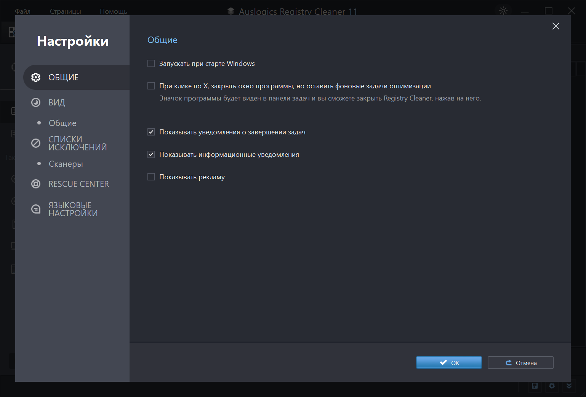Uncheck Показывать уведомления о завершении задач
The height and width of the screenshot is (397, 586).
coord(151,132)
